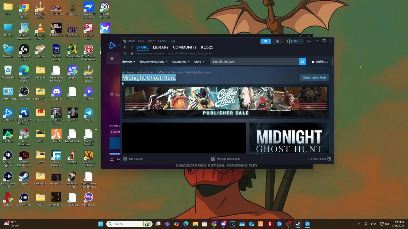
Task: Click the Steam announcements megaphone icon
Action: (266, 41)
